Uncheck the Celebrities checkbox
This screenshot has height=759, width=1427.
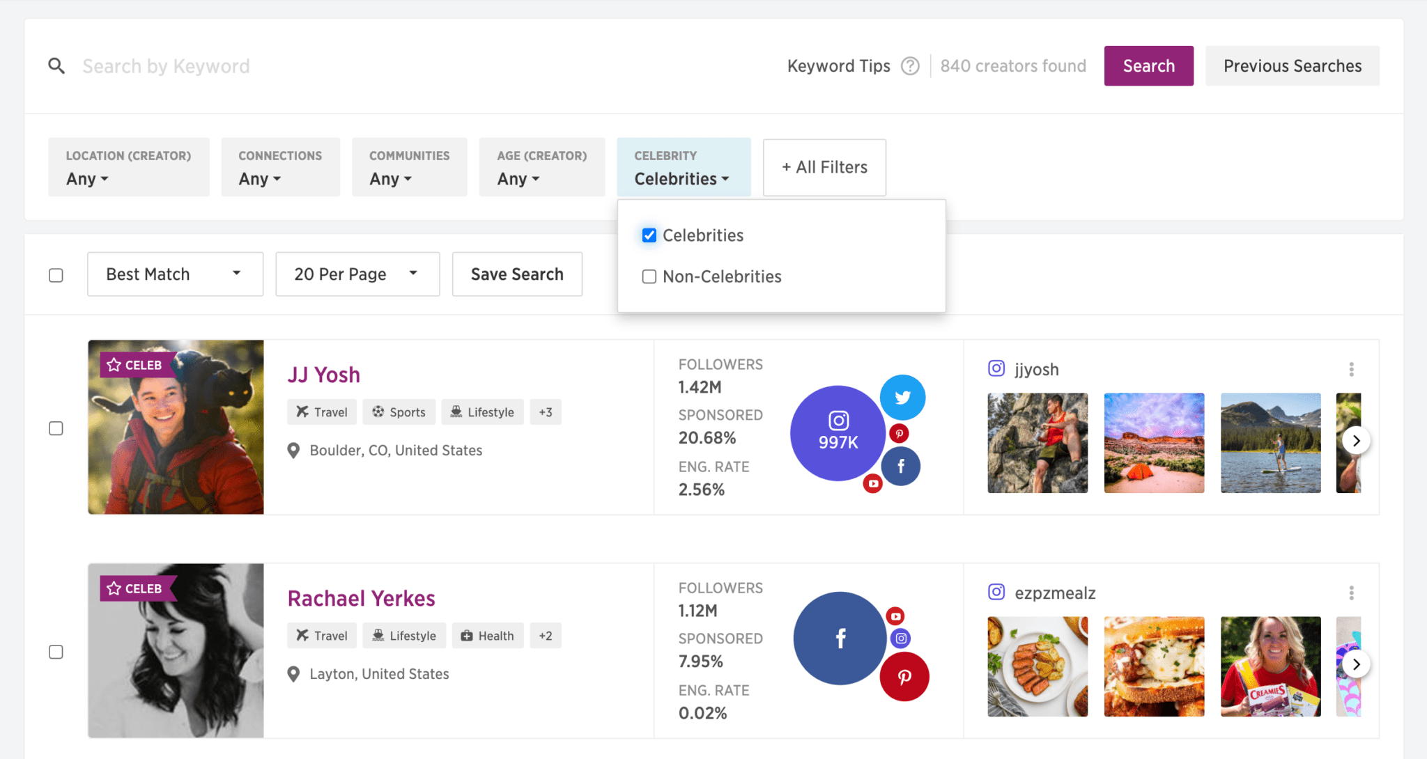click(649, 235)
